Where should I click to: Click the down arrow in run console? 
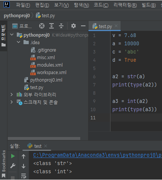click(x=24, y=166)
